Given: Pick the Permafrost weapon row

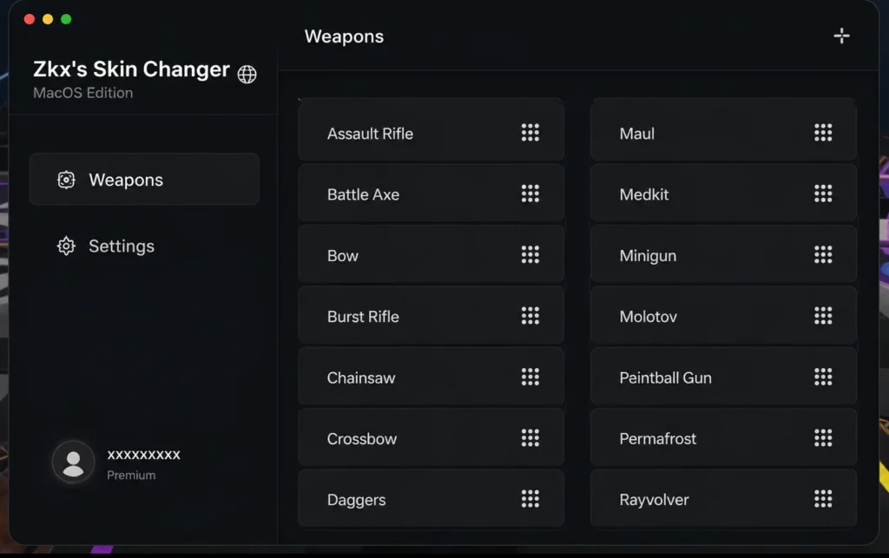Looking at the screenshot, I should coord(723,438).
